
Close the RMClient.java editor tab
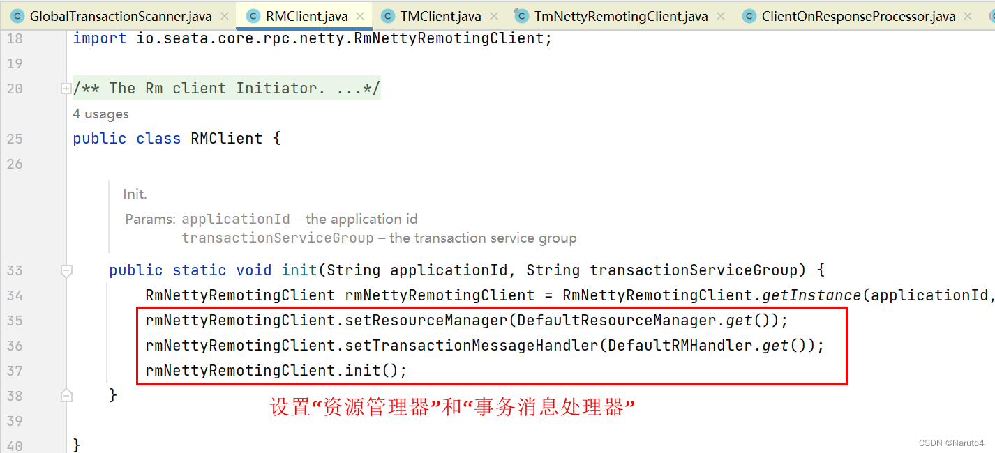361,16
